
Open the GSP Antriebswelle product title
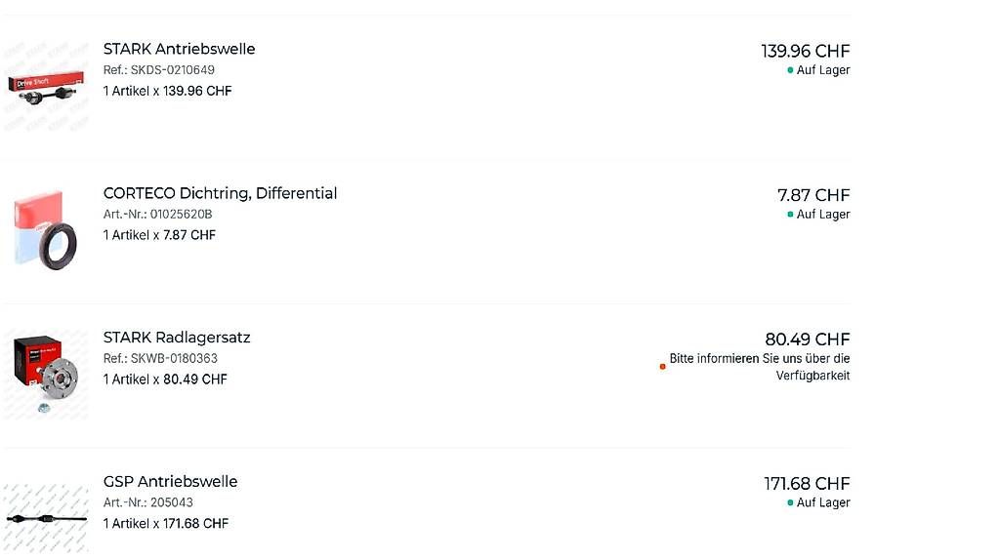click(x=170, y=481)
